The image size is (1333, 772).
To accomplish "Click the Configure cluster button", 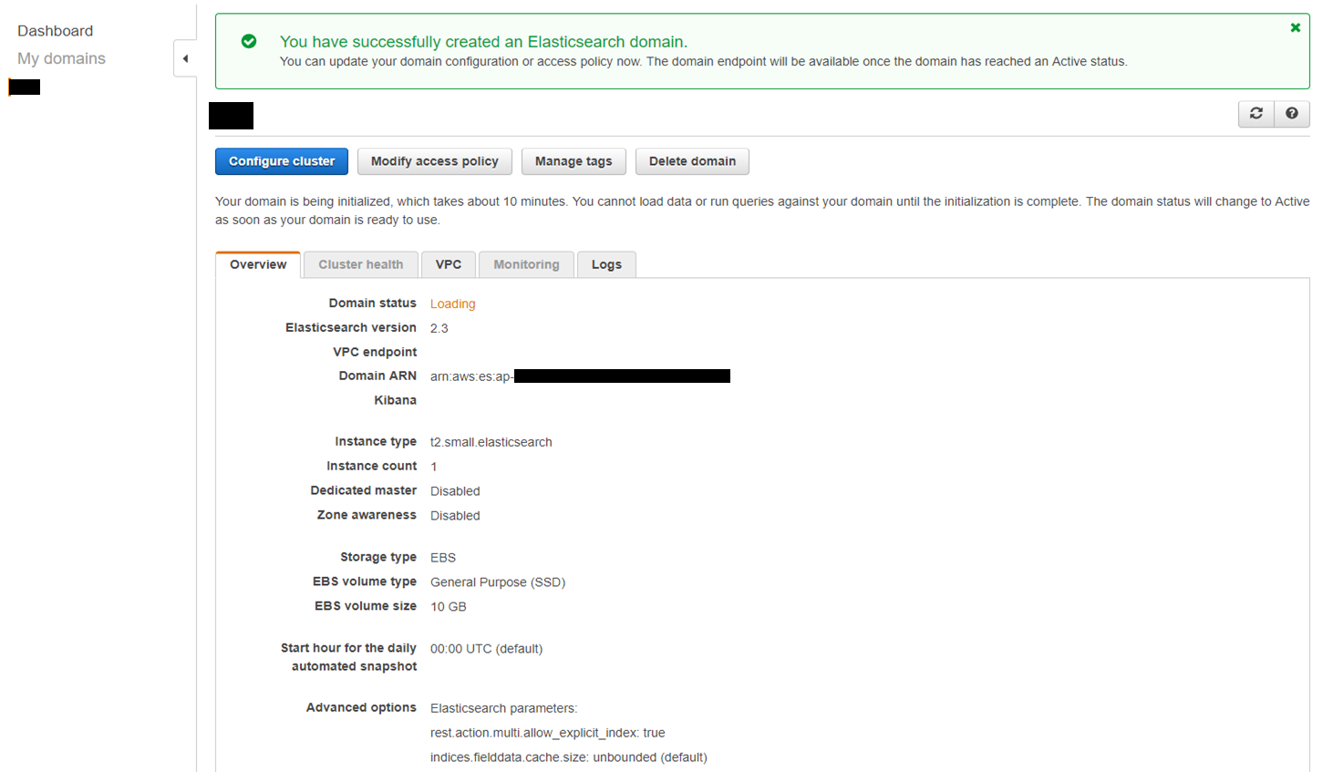I will 282,161.
